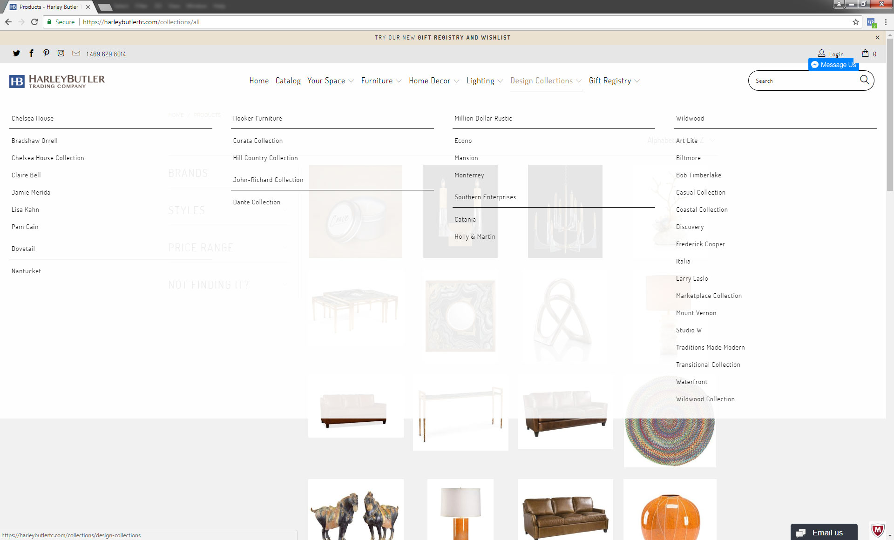The image size is (894, 540).
Task: Click the McAfee shield badge
Action: coord(877,530)
